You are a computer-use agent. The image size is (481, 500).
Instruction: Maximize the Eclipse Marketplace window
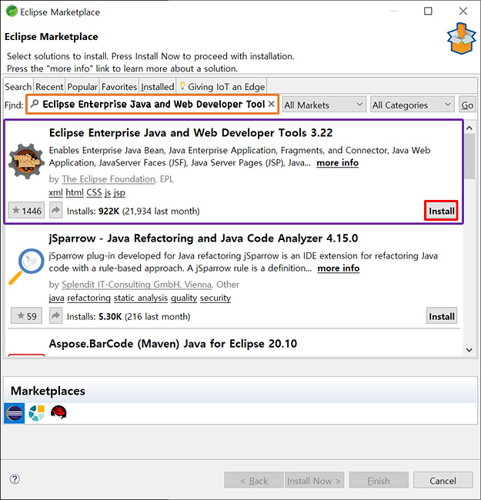point(428,12)
